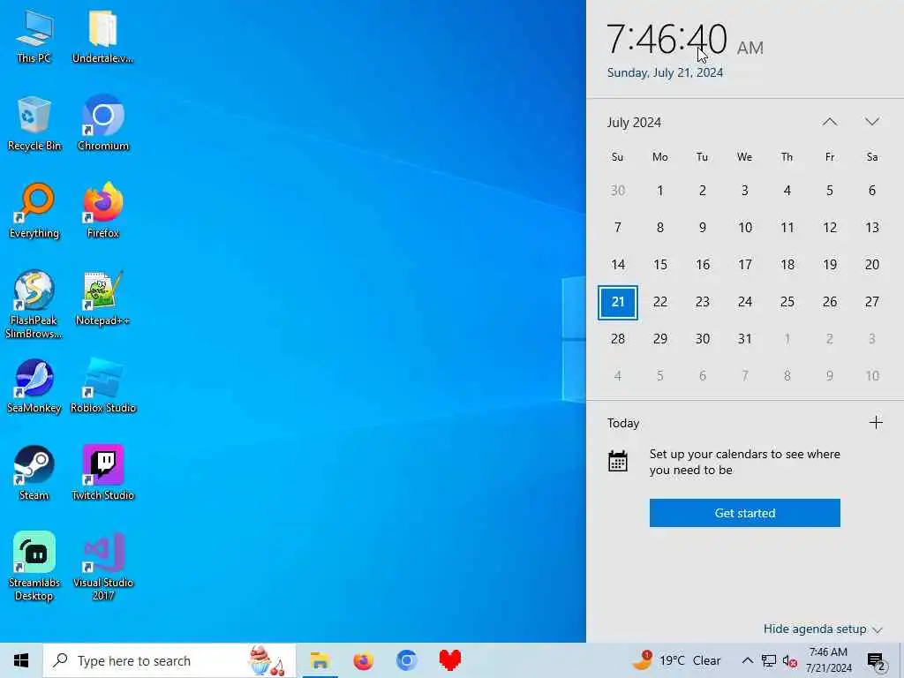This screenshot has height=678, width=904.
Task: Select the Streamlabs Desktop shortcut
Action: pyautogui.click(x=34, y=567)
